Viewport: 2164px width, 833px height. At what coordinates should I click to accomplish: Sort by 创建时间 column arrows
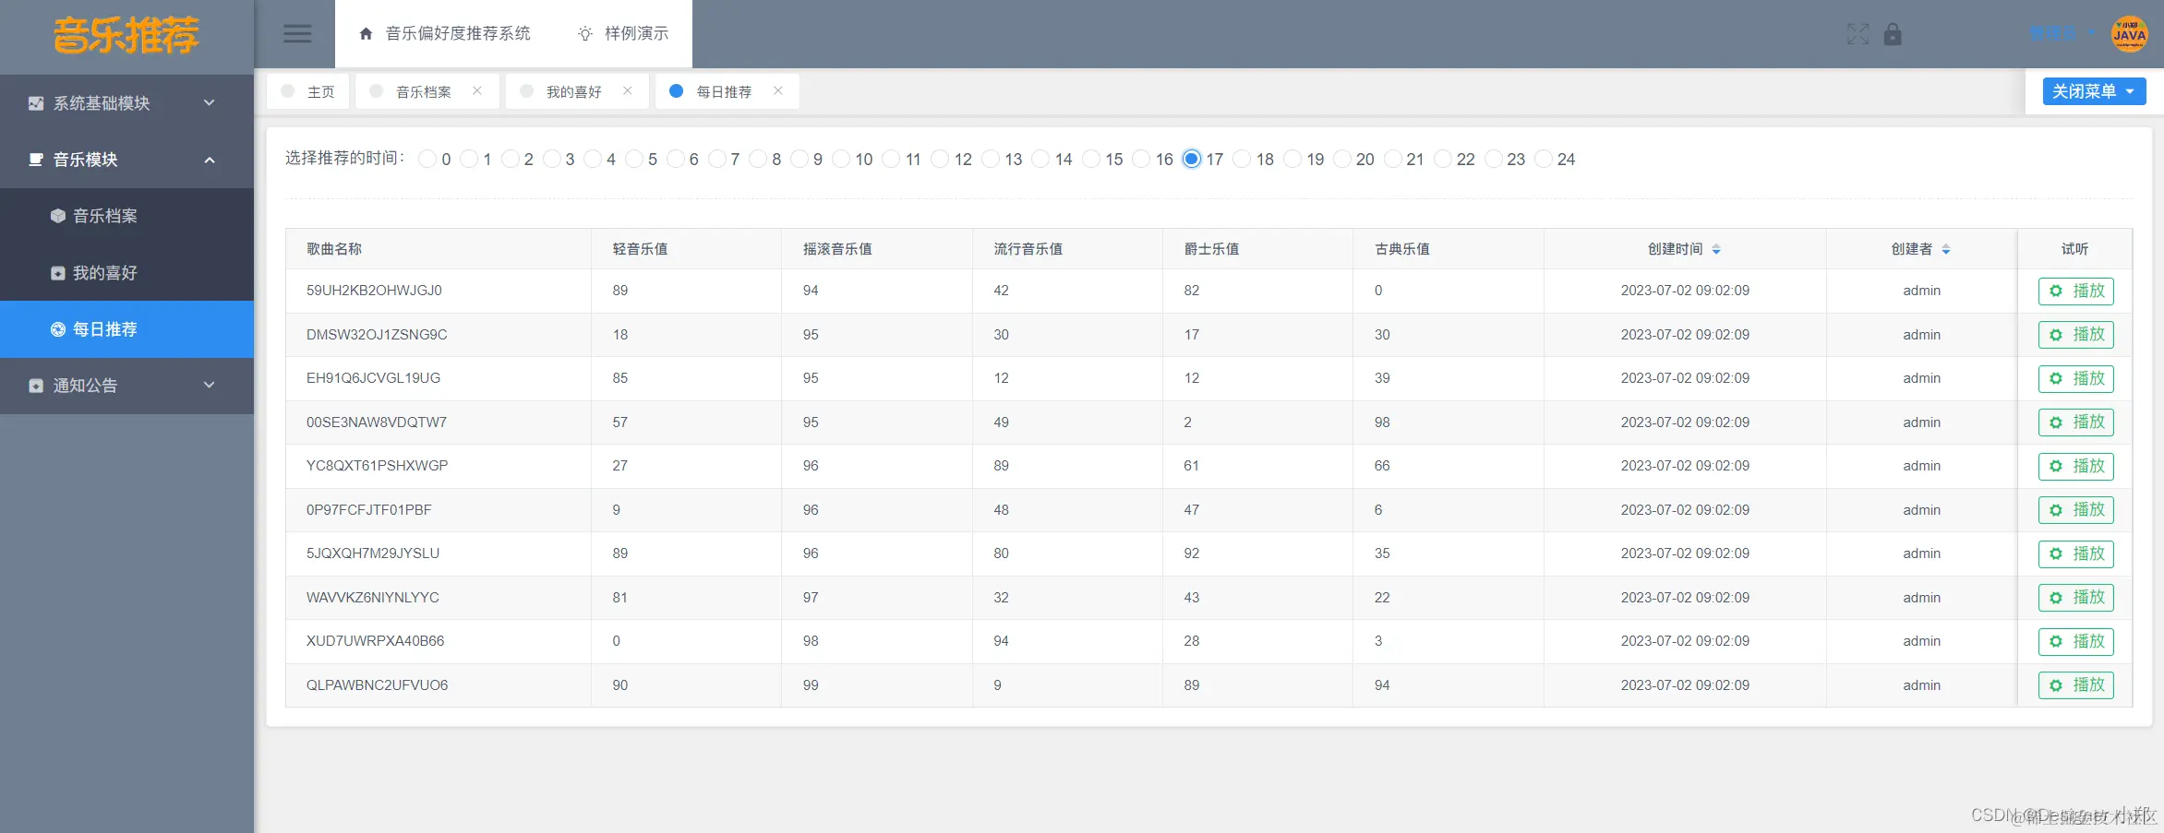coord(1716,249)
